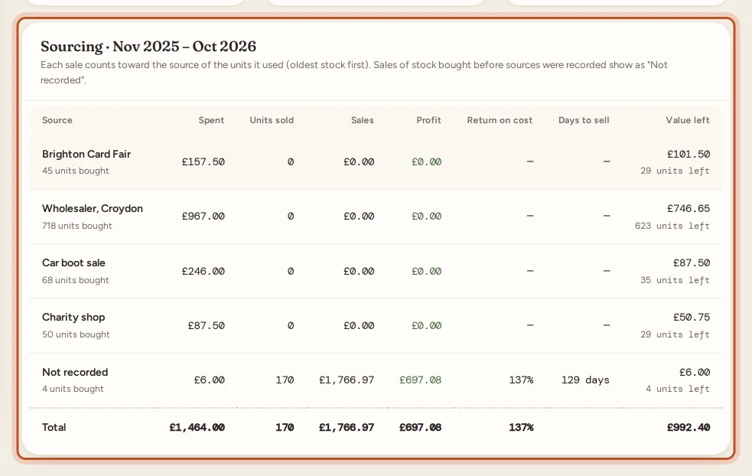Click '623 units left' text
This screenshot has width=752, height=476.
672,226
